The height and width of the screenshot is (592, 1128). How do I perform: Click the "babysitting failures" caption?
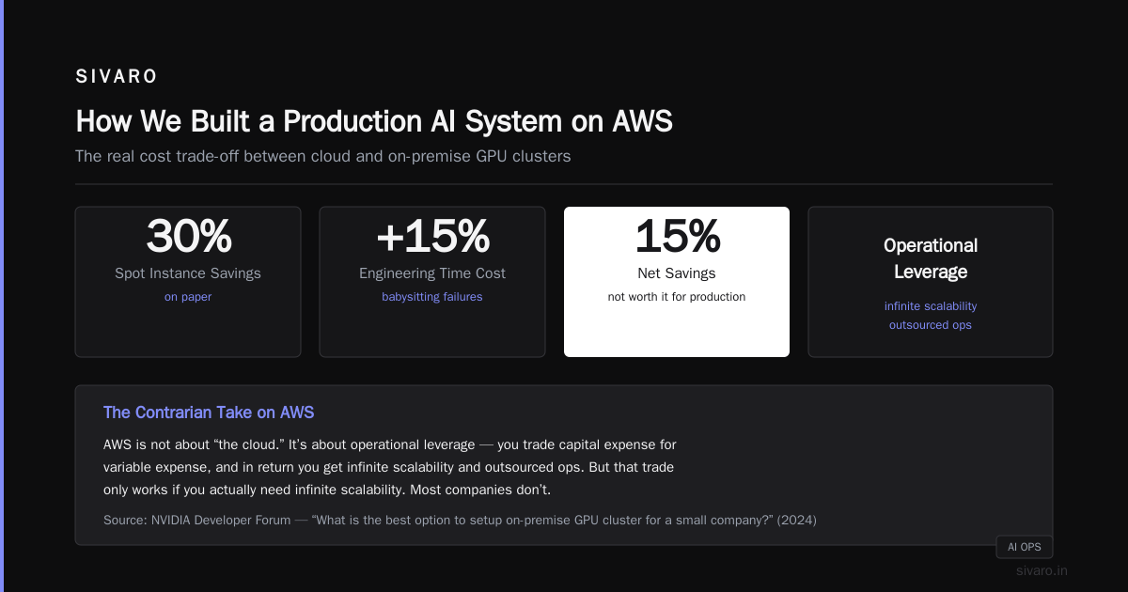click(432, 297)
